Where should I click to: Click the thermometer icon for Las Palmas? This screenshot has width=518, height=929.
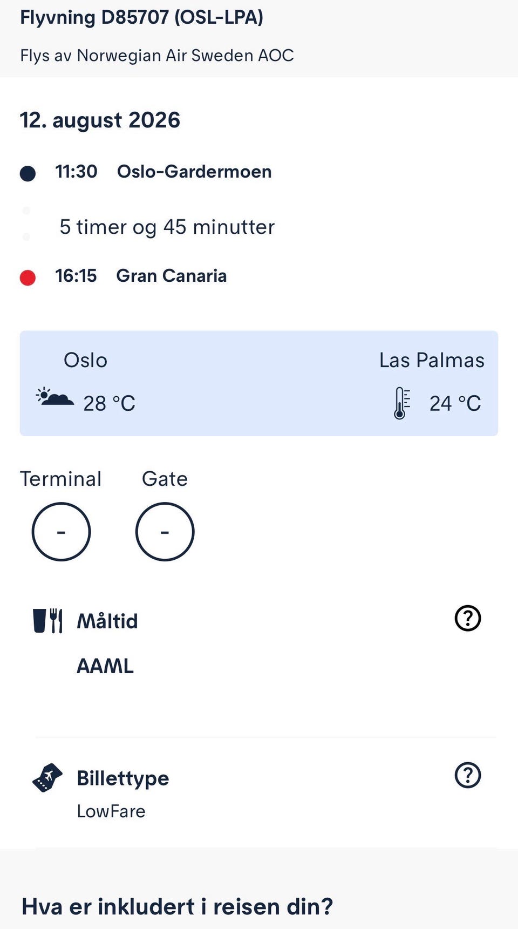pos(402,403)
